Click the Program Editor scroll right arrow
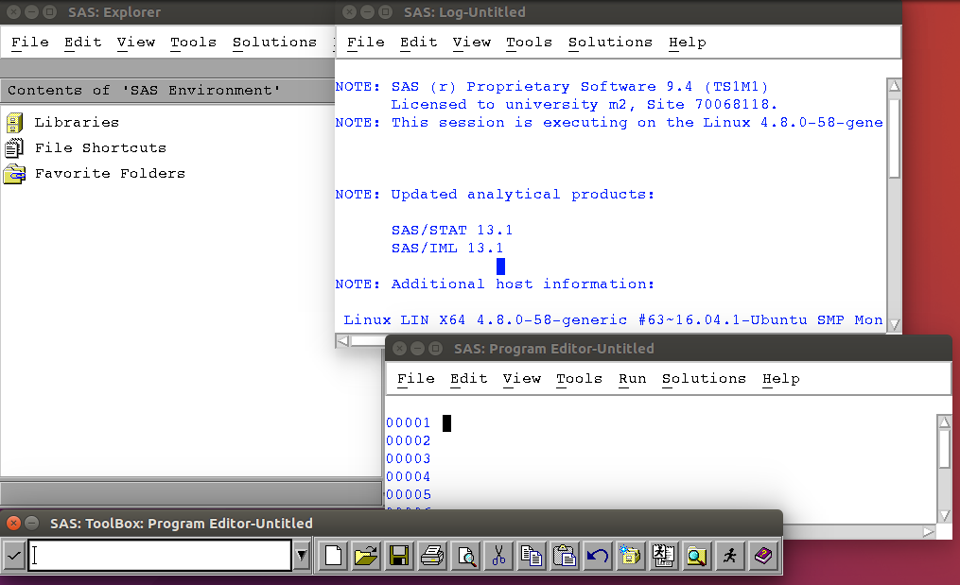The image size is (960, 585). (x=929, y=532)
